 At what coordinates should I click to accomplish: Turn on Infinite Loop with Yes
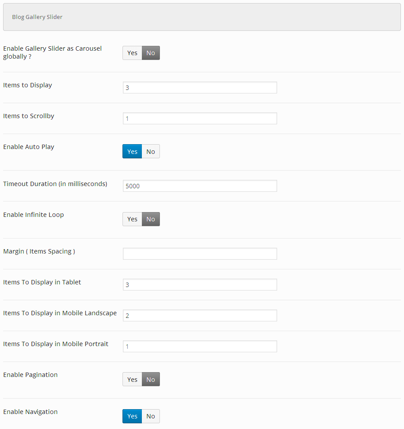point(132,219)
